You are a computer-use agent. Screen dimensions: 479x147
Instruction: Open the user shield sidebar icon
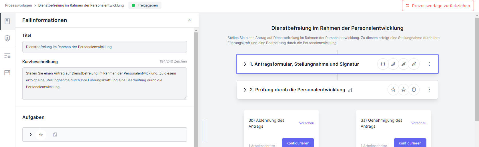(x=7, y=38)
